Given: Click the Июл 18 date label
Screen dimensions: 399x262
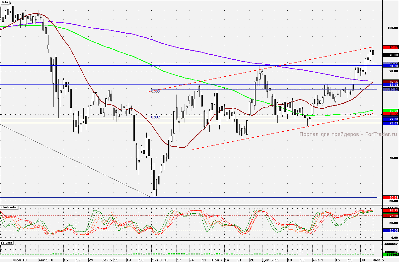Looking at the screenshot, I should pyautogui.click(x=20, y=260).
